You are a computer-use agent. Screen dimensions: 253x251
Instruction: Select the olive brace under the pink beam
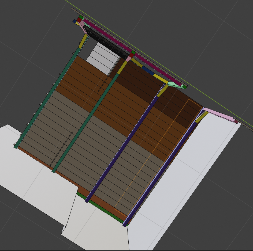[202, 117]
